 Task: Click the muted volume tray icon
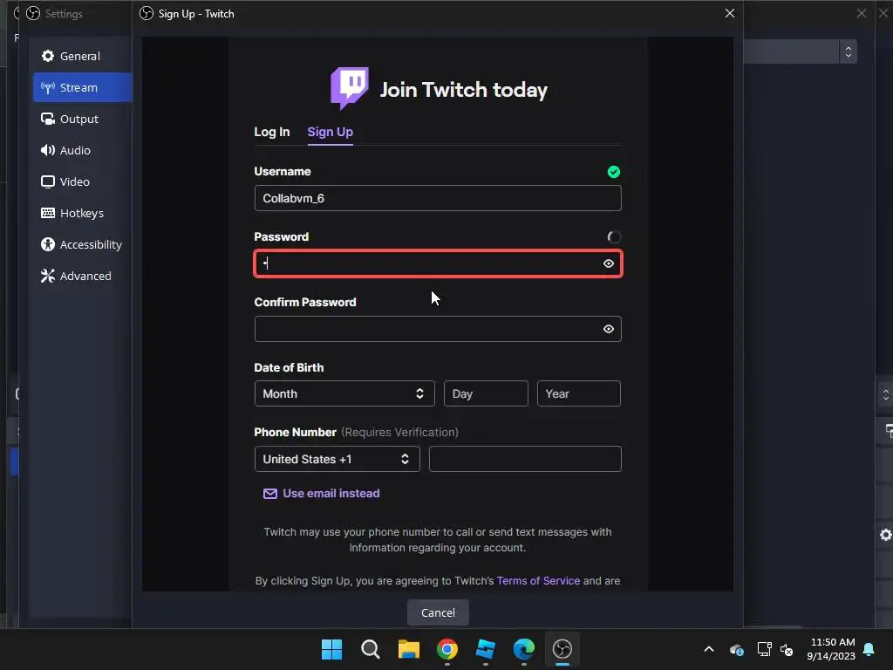pyautogui.click(x=787, y=649)
